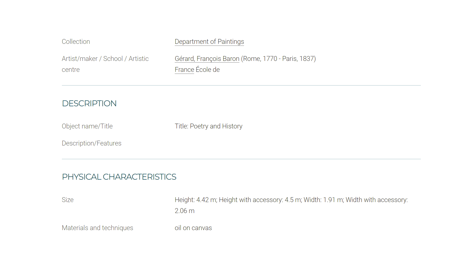Click the word centre under Artist/maker label
The width and height of the screenshot is (471, 278).
[71, 70]
